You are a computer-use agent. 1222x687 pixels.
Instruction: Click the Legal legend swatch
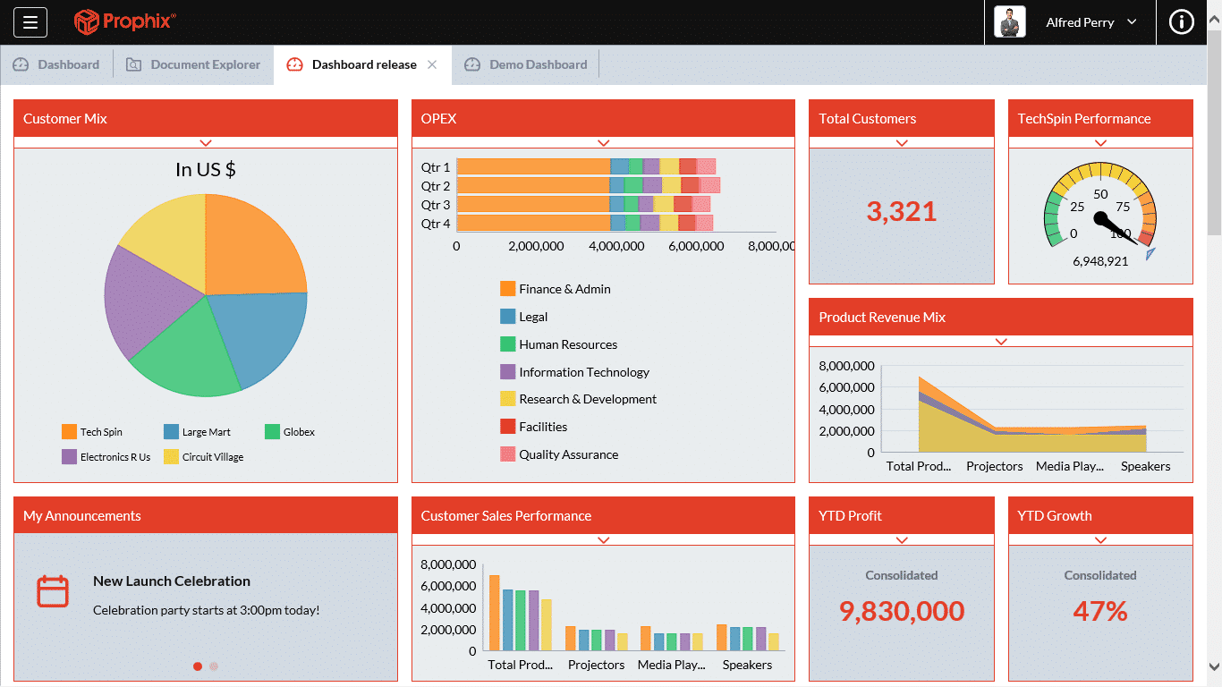pos(507,317)
